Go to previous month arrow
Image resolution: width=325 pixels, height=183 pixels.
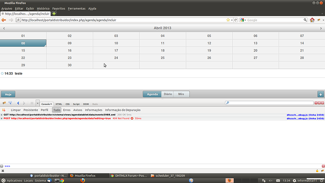click(4, 28)
